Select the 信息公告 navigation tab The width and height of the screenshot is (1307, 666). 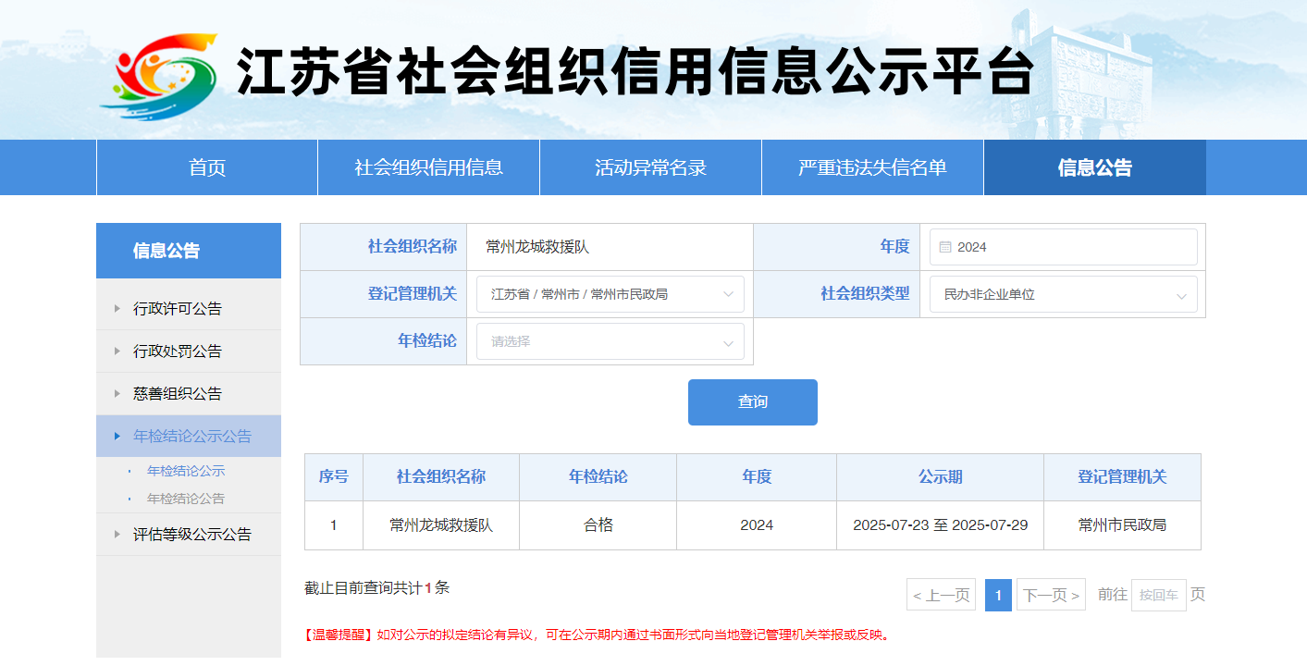pyautogui.click(x=1094, y=166)
